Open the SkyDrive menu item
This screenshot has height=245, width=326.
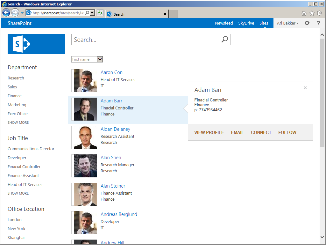coord(246,23)
